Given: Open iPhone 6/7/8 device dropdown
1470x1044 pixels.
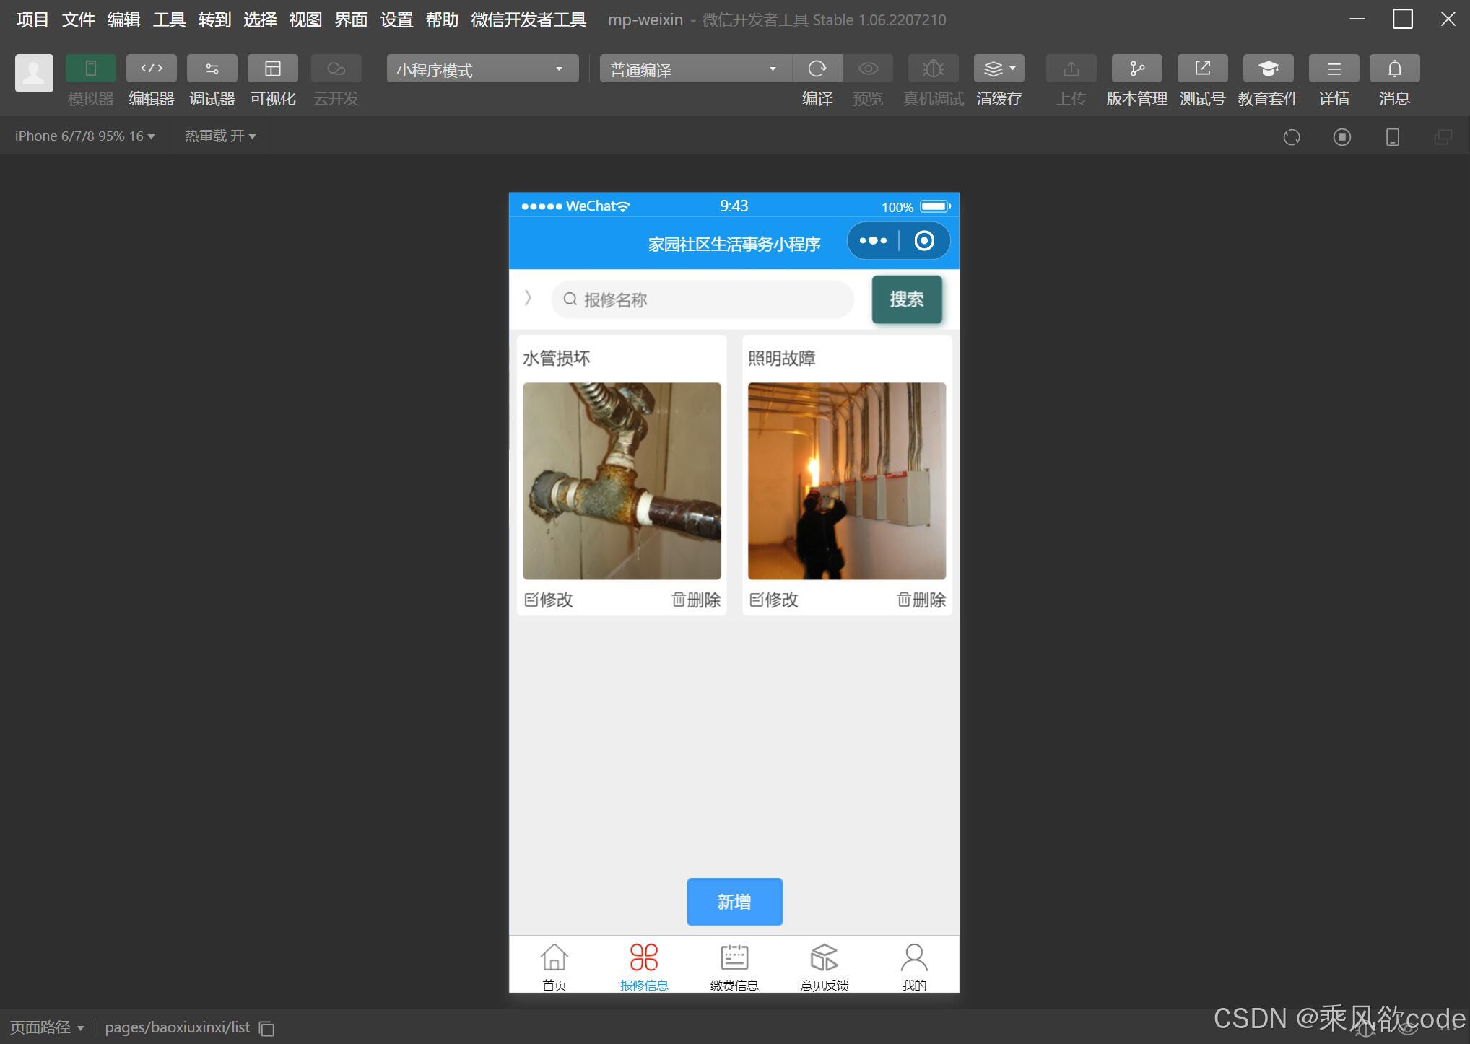Looking at the screenshot, I should point(84,136).
